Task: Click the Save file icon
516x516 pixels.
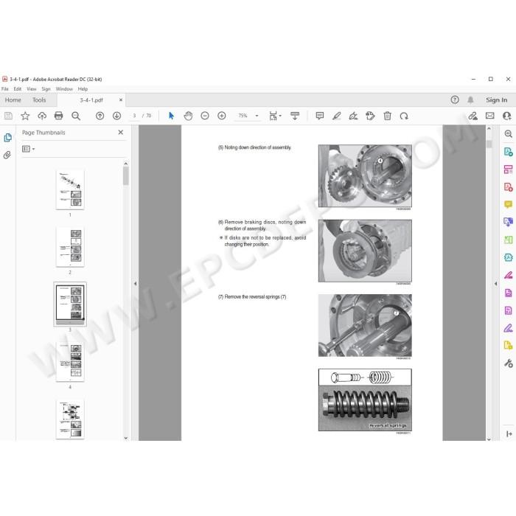Action: (x=8, y=116)
